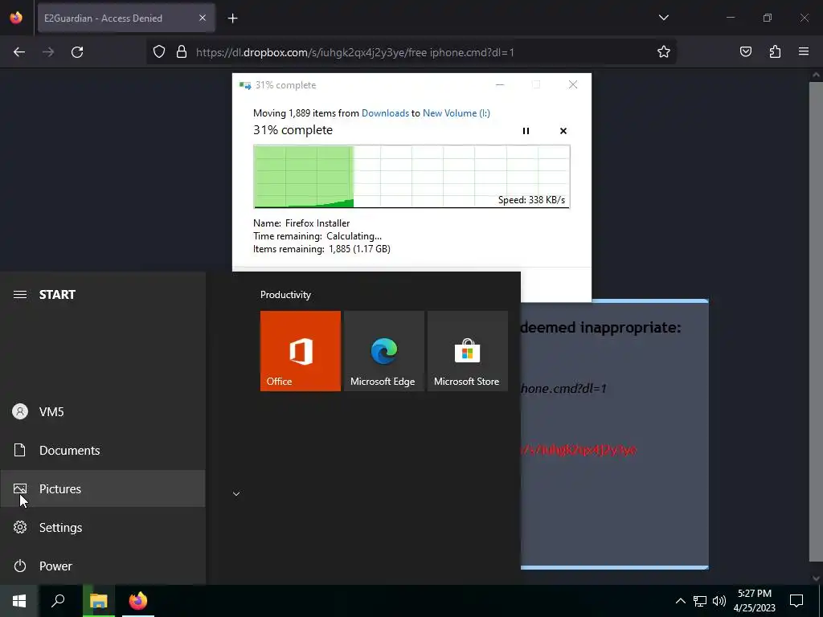
Task: Open the taskbar search icon
Action: pyautogui.click(x=58, y=601)
